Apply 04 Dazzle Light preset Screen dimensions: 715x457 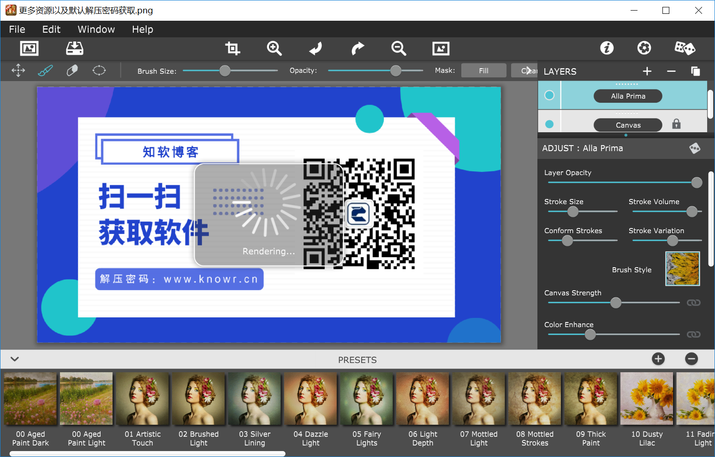(310, 398)
